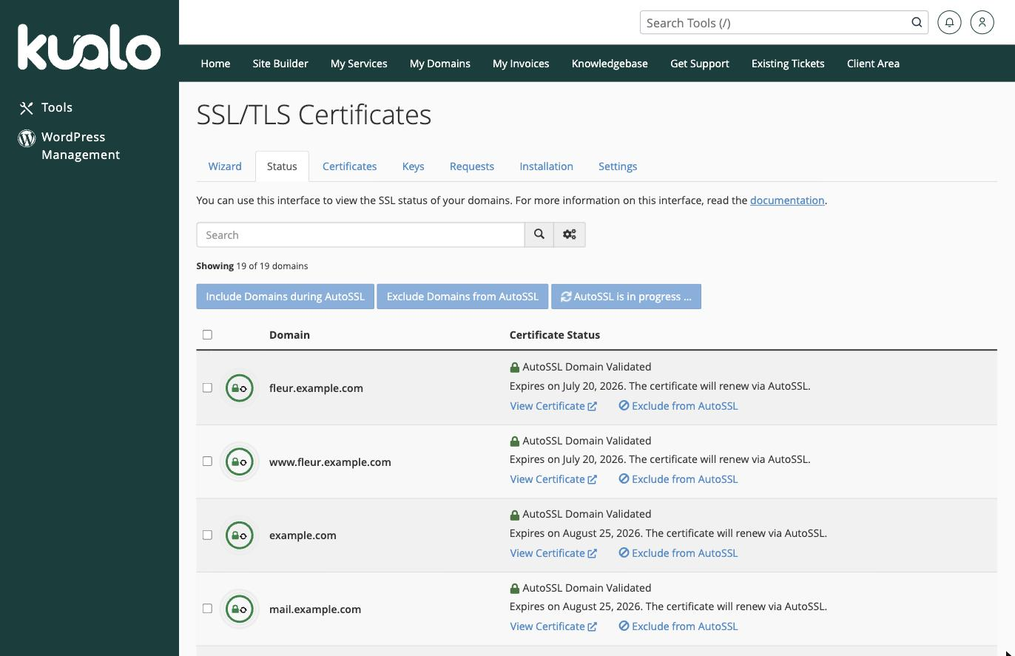The height and width of the screenshot is (656, 1015).
Task: Go to Home in navigation bar
Action: pos(215,64)
